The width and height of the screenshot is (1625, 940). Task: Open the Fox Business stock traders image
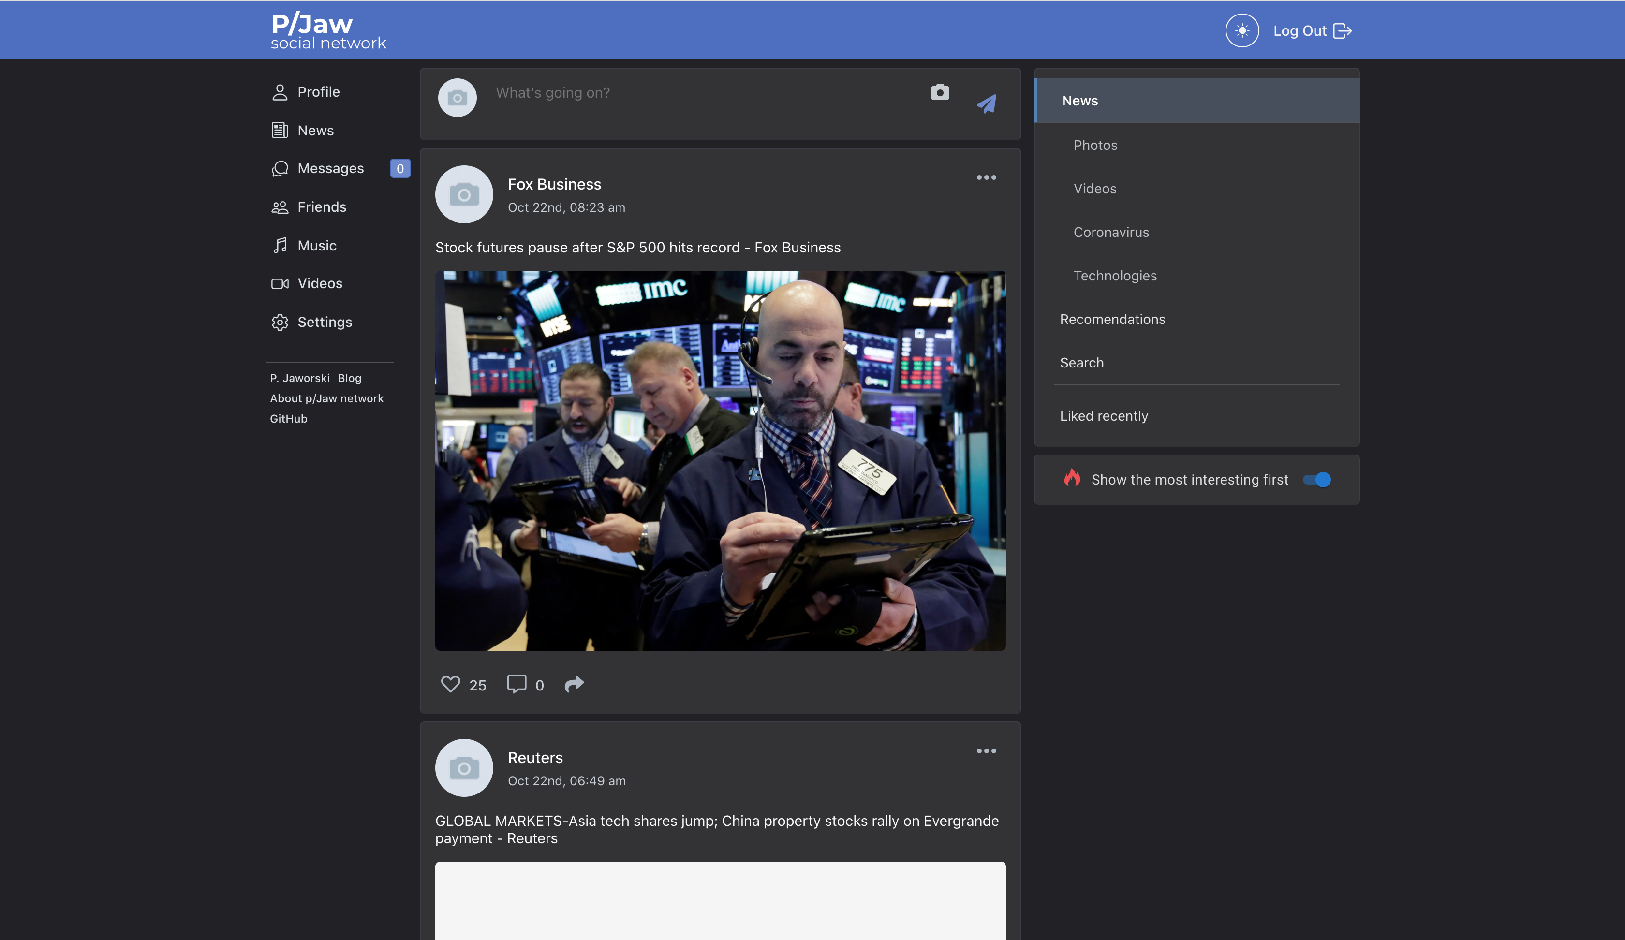pos(720,460)
